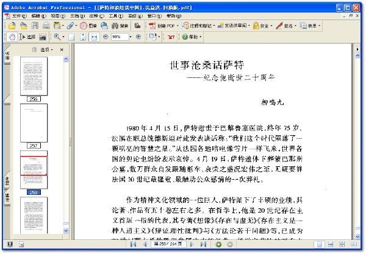Expand the 安全 dropdown arrow
This screenshot has width=366, height=254.
tap(271, 26)
